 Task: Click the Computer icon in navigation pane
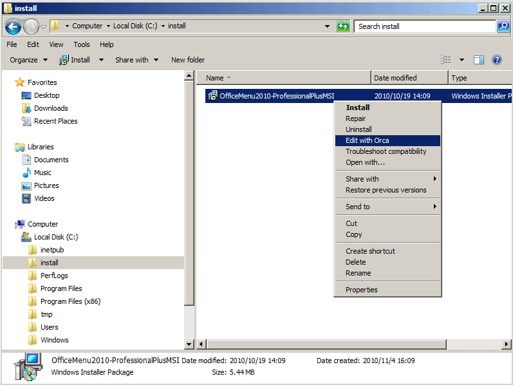(20, 224)
